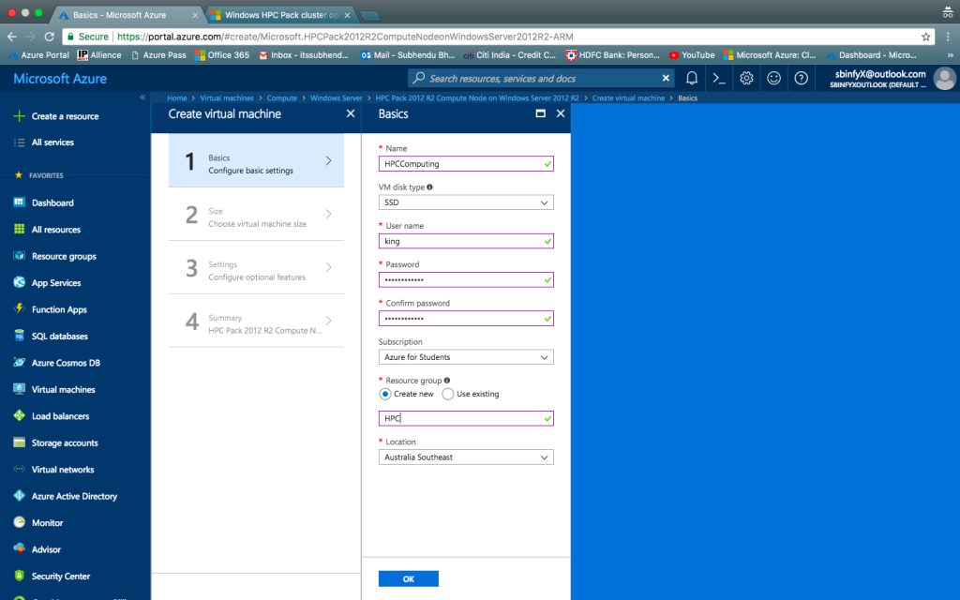Switch to Windows HPC Pack cluster tab
Viewport: 960px width, 600px height.
[281, 15]
